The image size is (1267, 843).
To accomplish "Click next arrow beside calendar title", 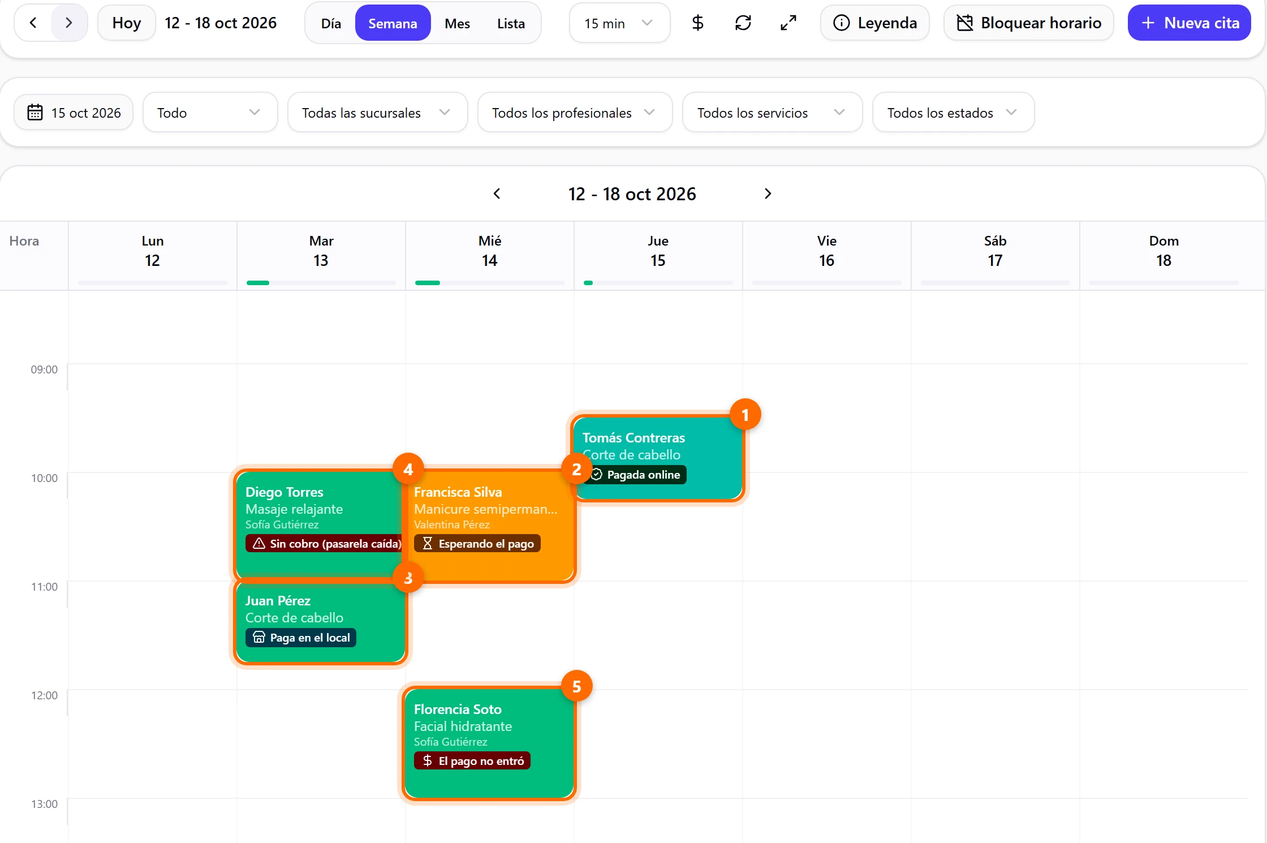I will point(768,193).
